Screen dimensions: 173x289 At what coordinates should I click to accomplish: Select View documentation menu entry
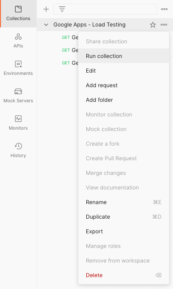pos(124,188)
